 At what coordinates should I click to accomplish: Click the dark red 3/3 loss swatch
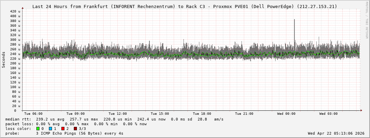click(76, 129)
